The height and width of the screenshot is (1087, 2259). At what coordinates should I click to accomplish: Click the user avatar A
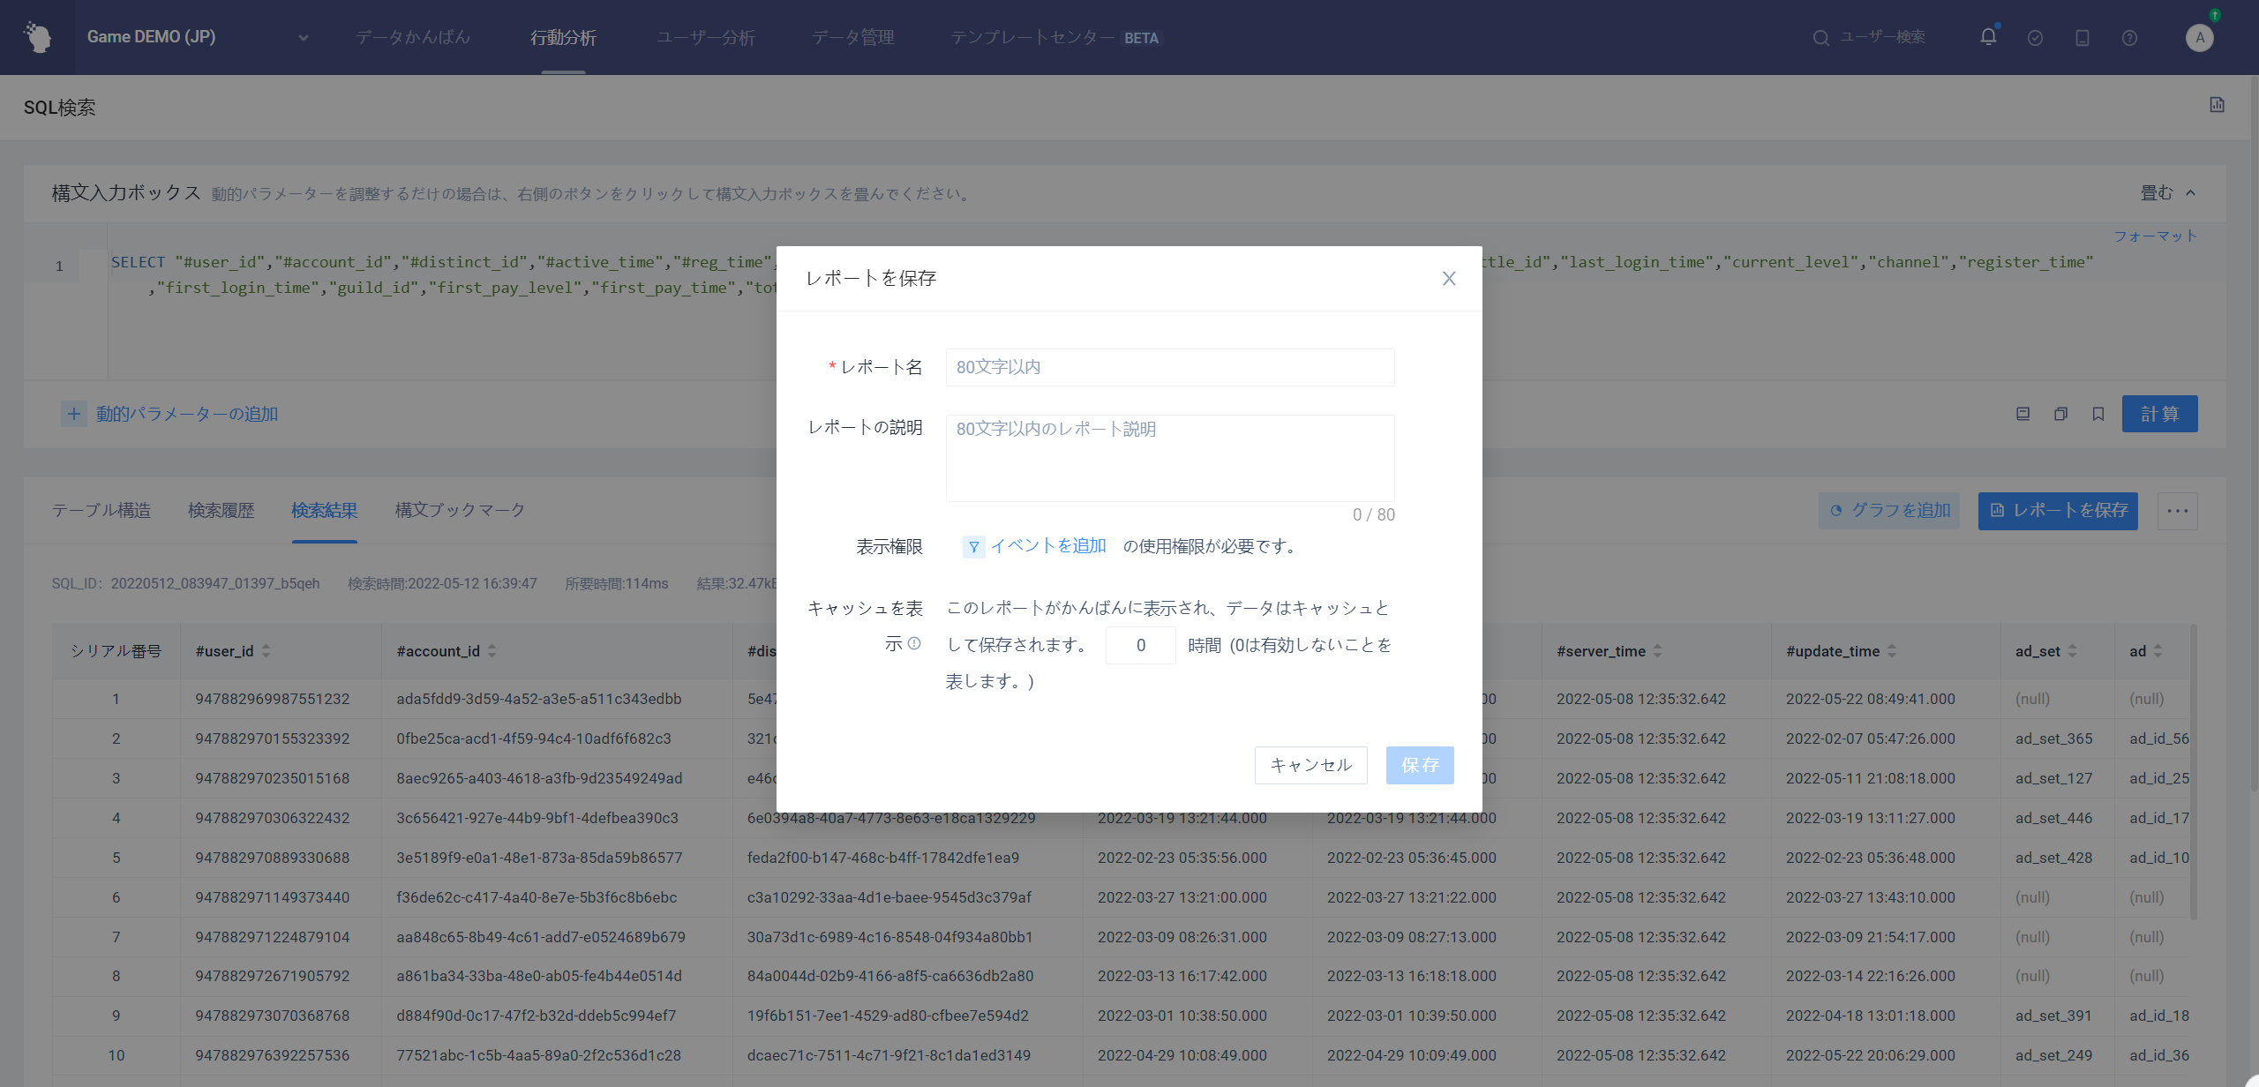click(x=2199, y=37)
